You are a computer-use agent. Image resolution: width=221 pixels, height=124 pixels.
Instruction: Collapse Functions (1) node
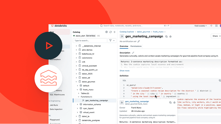pyautogui.click(x=79, y=97)
